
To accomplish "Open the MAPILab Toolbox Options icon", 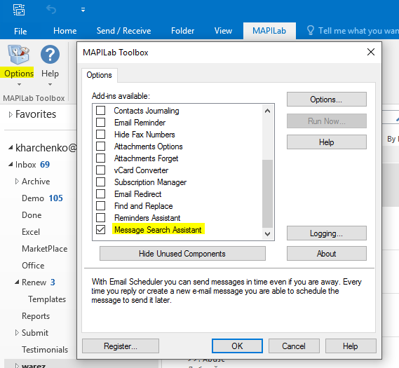I will [x=18, y=55].
